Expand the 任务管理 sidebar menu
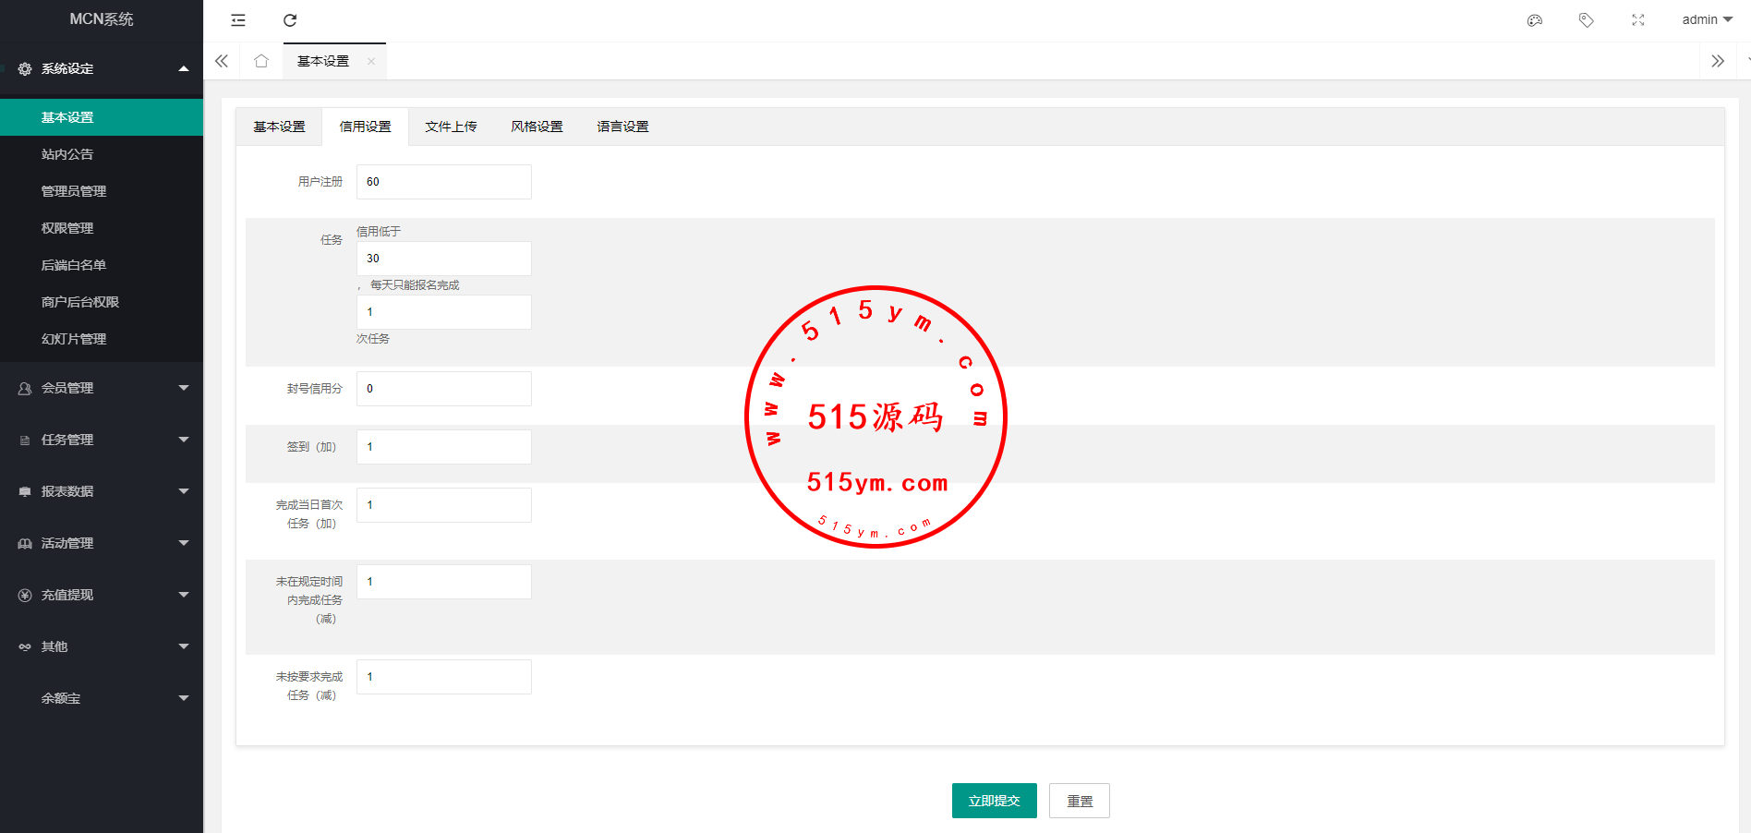The image size is (1751, 833). tap(102, 440)
